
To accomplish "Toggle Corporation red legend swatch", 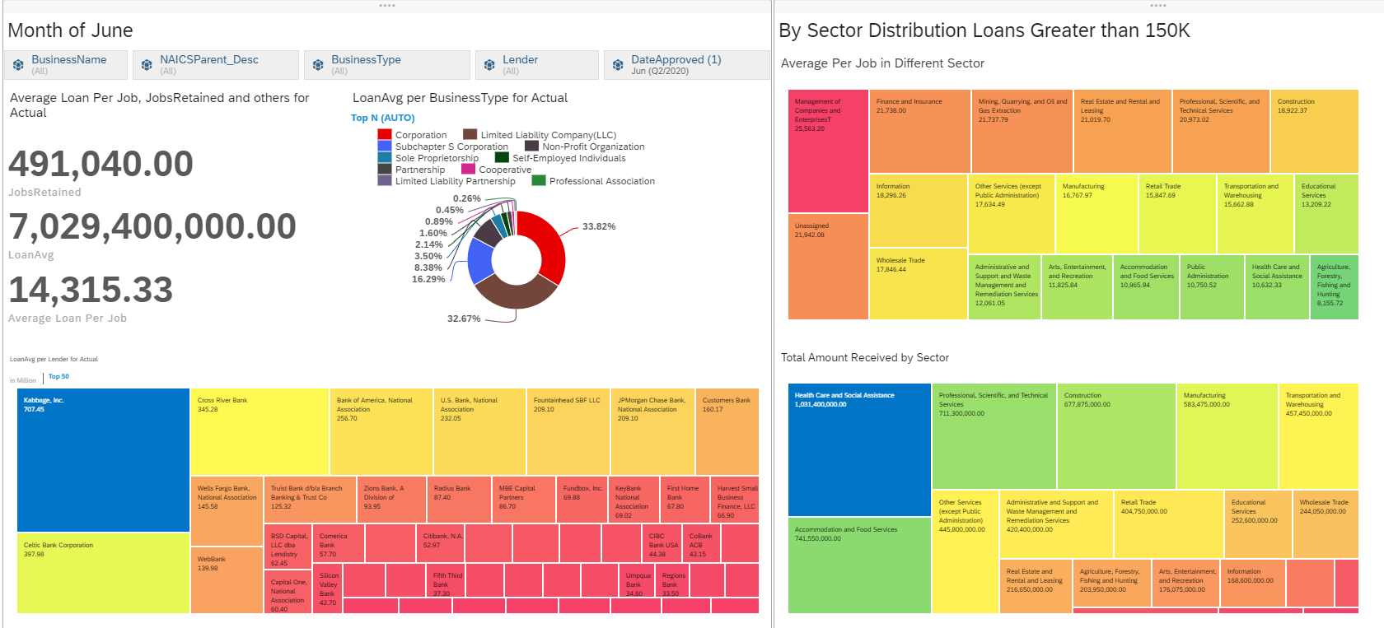I will 385,135.
